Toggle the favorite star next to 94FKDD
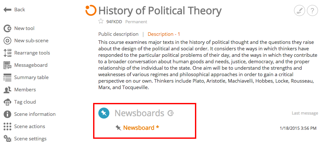 click(x=101, y=21)
